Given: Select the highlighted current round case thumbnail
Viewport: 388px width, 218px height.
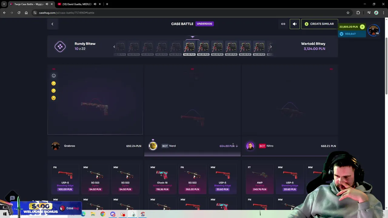Looking at the screenshot, I should tap(189, 48).
